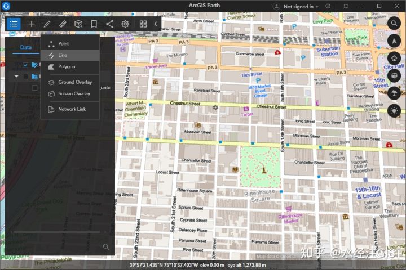Choose Line from the draw menu
This screenshot has width=406, height=270.
tap(70, 55)
